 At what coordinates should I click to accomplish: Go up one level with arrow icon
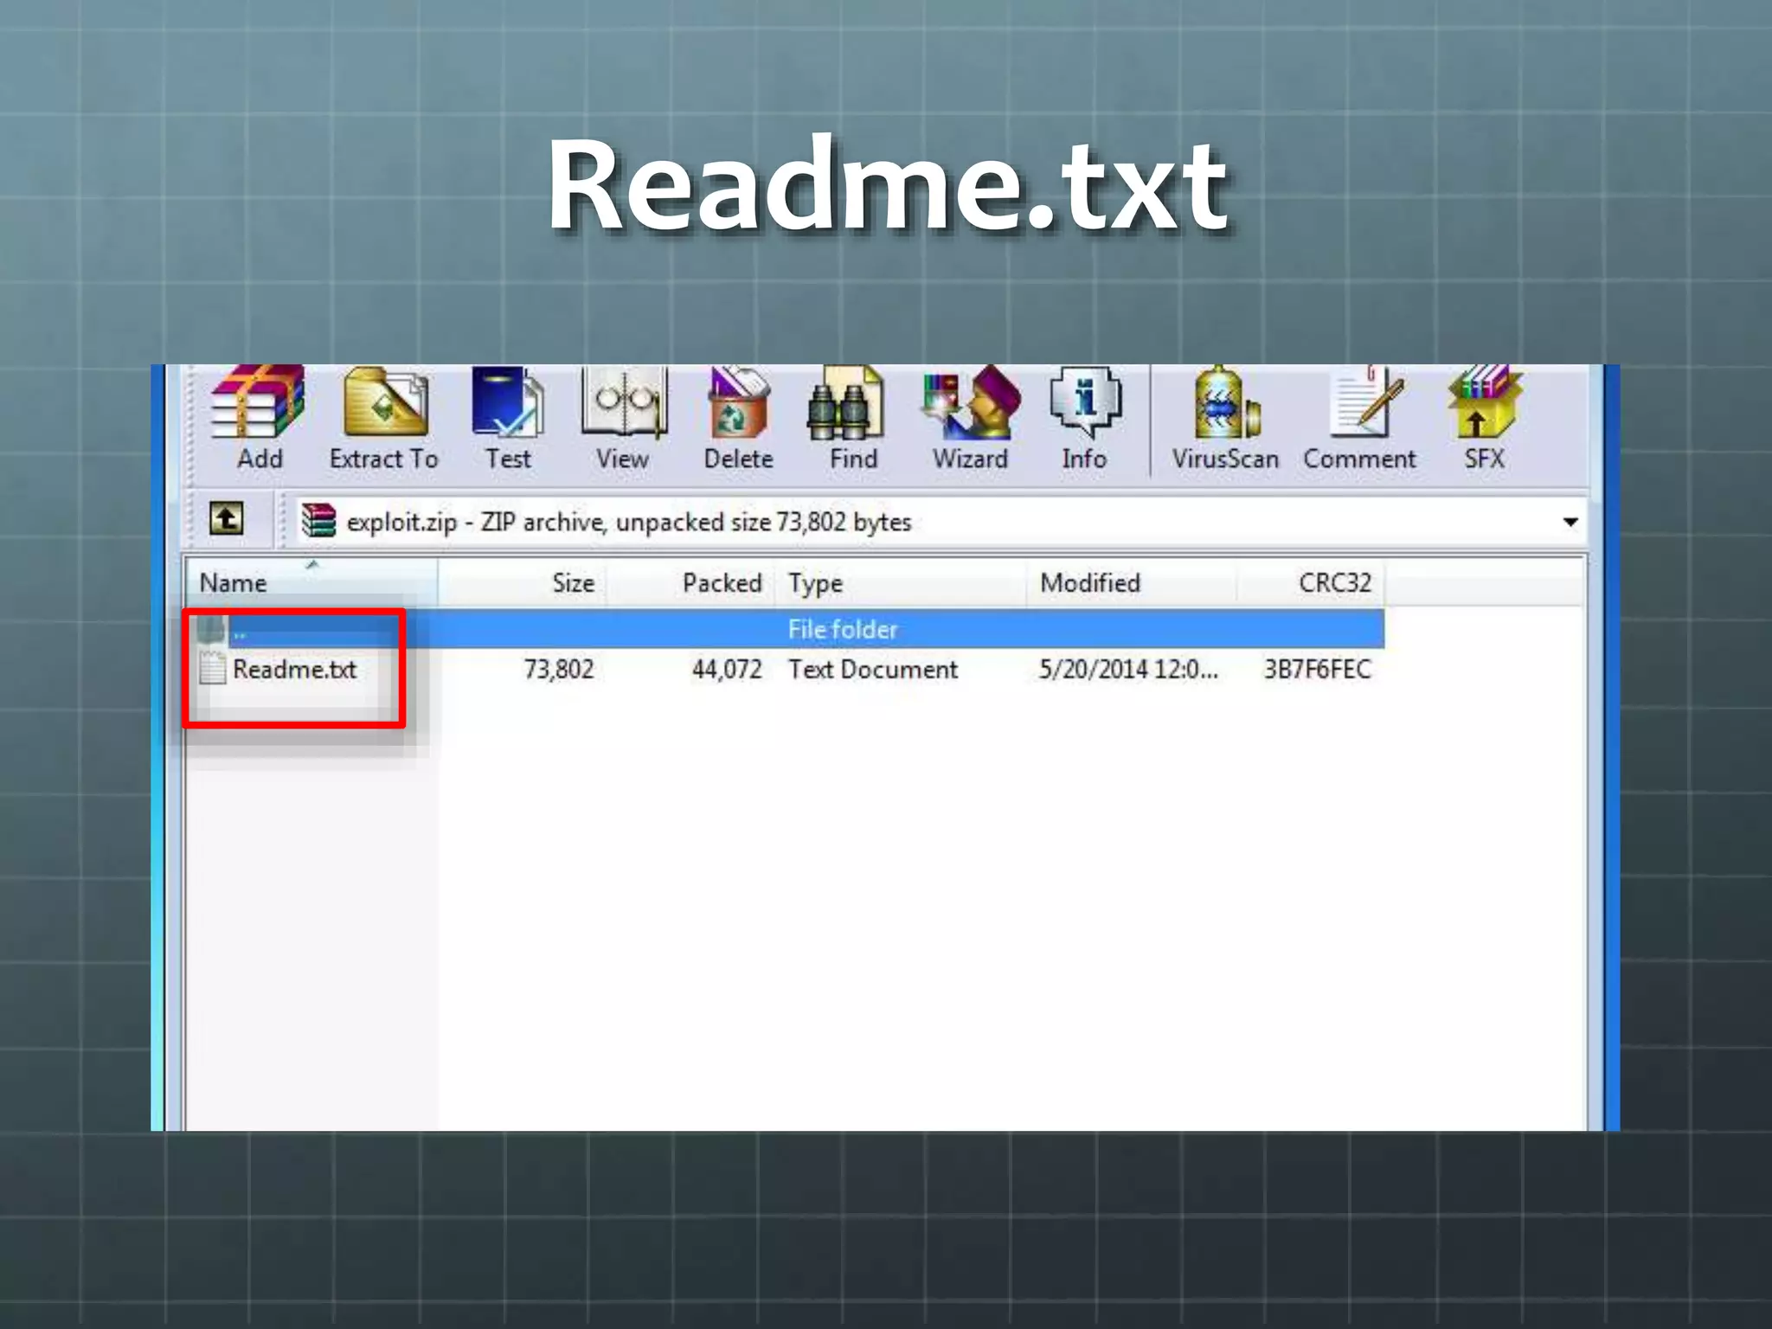[226, 519]
